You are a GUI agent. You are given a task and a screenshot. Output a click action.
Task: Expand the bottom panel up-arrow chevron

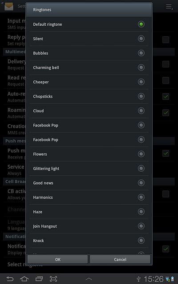(x=89, y=279)
